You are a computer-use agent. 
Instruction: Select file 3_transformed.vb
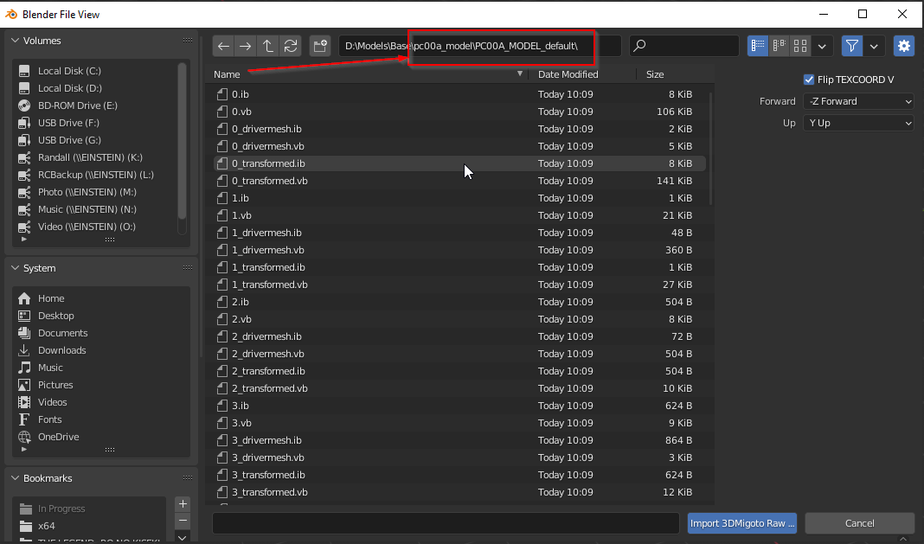[459, 492]
